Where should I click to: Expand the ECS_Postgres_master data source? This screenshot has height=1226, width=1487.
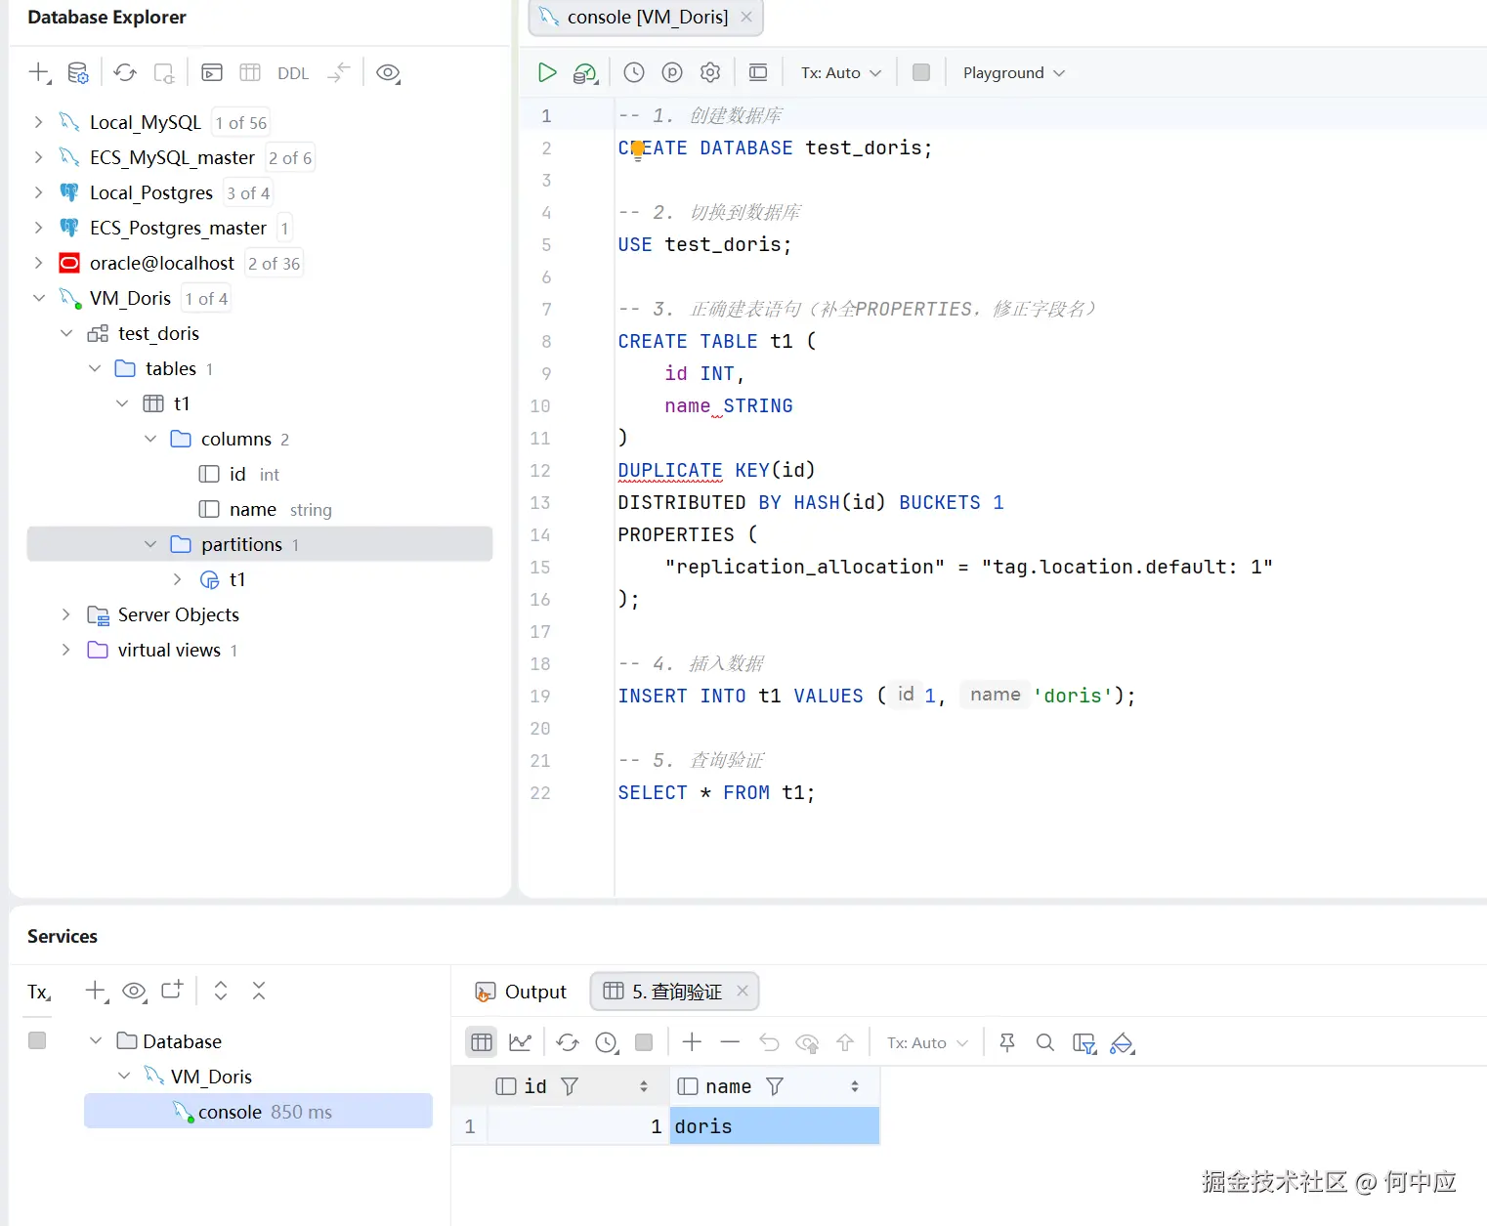click(x=38, y=228)
